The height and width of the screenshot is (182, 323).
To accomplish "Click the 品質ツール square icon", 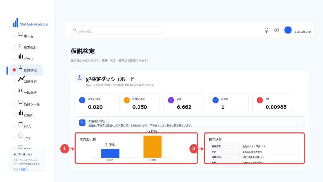I will tap(21, 102).
